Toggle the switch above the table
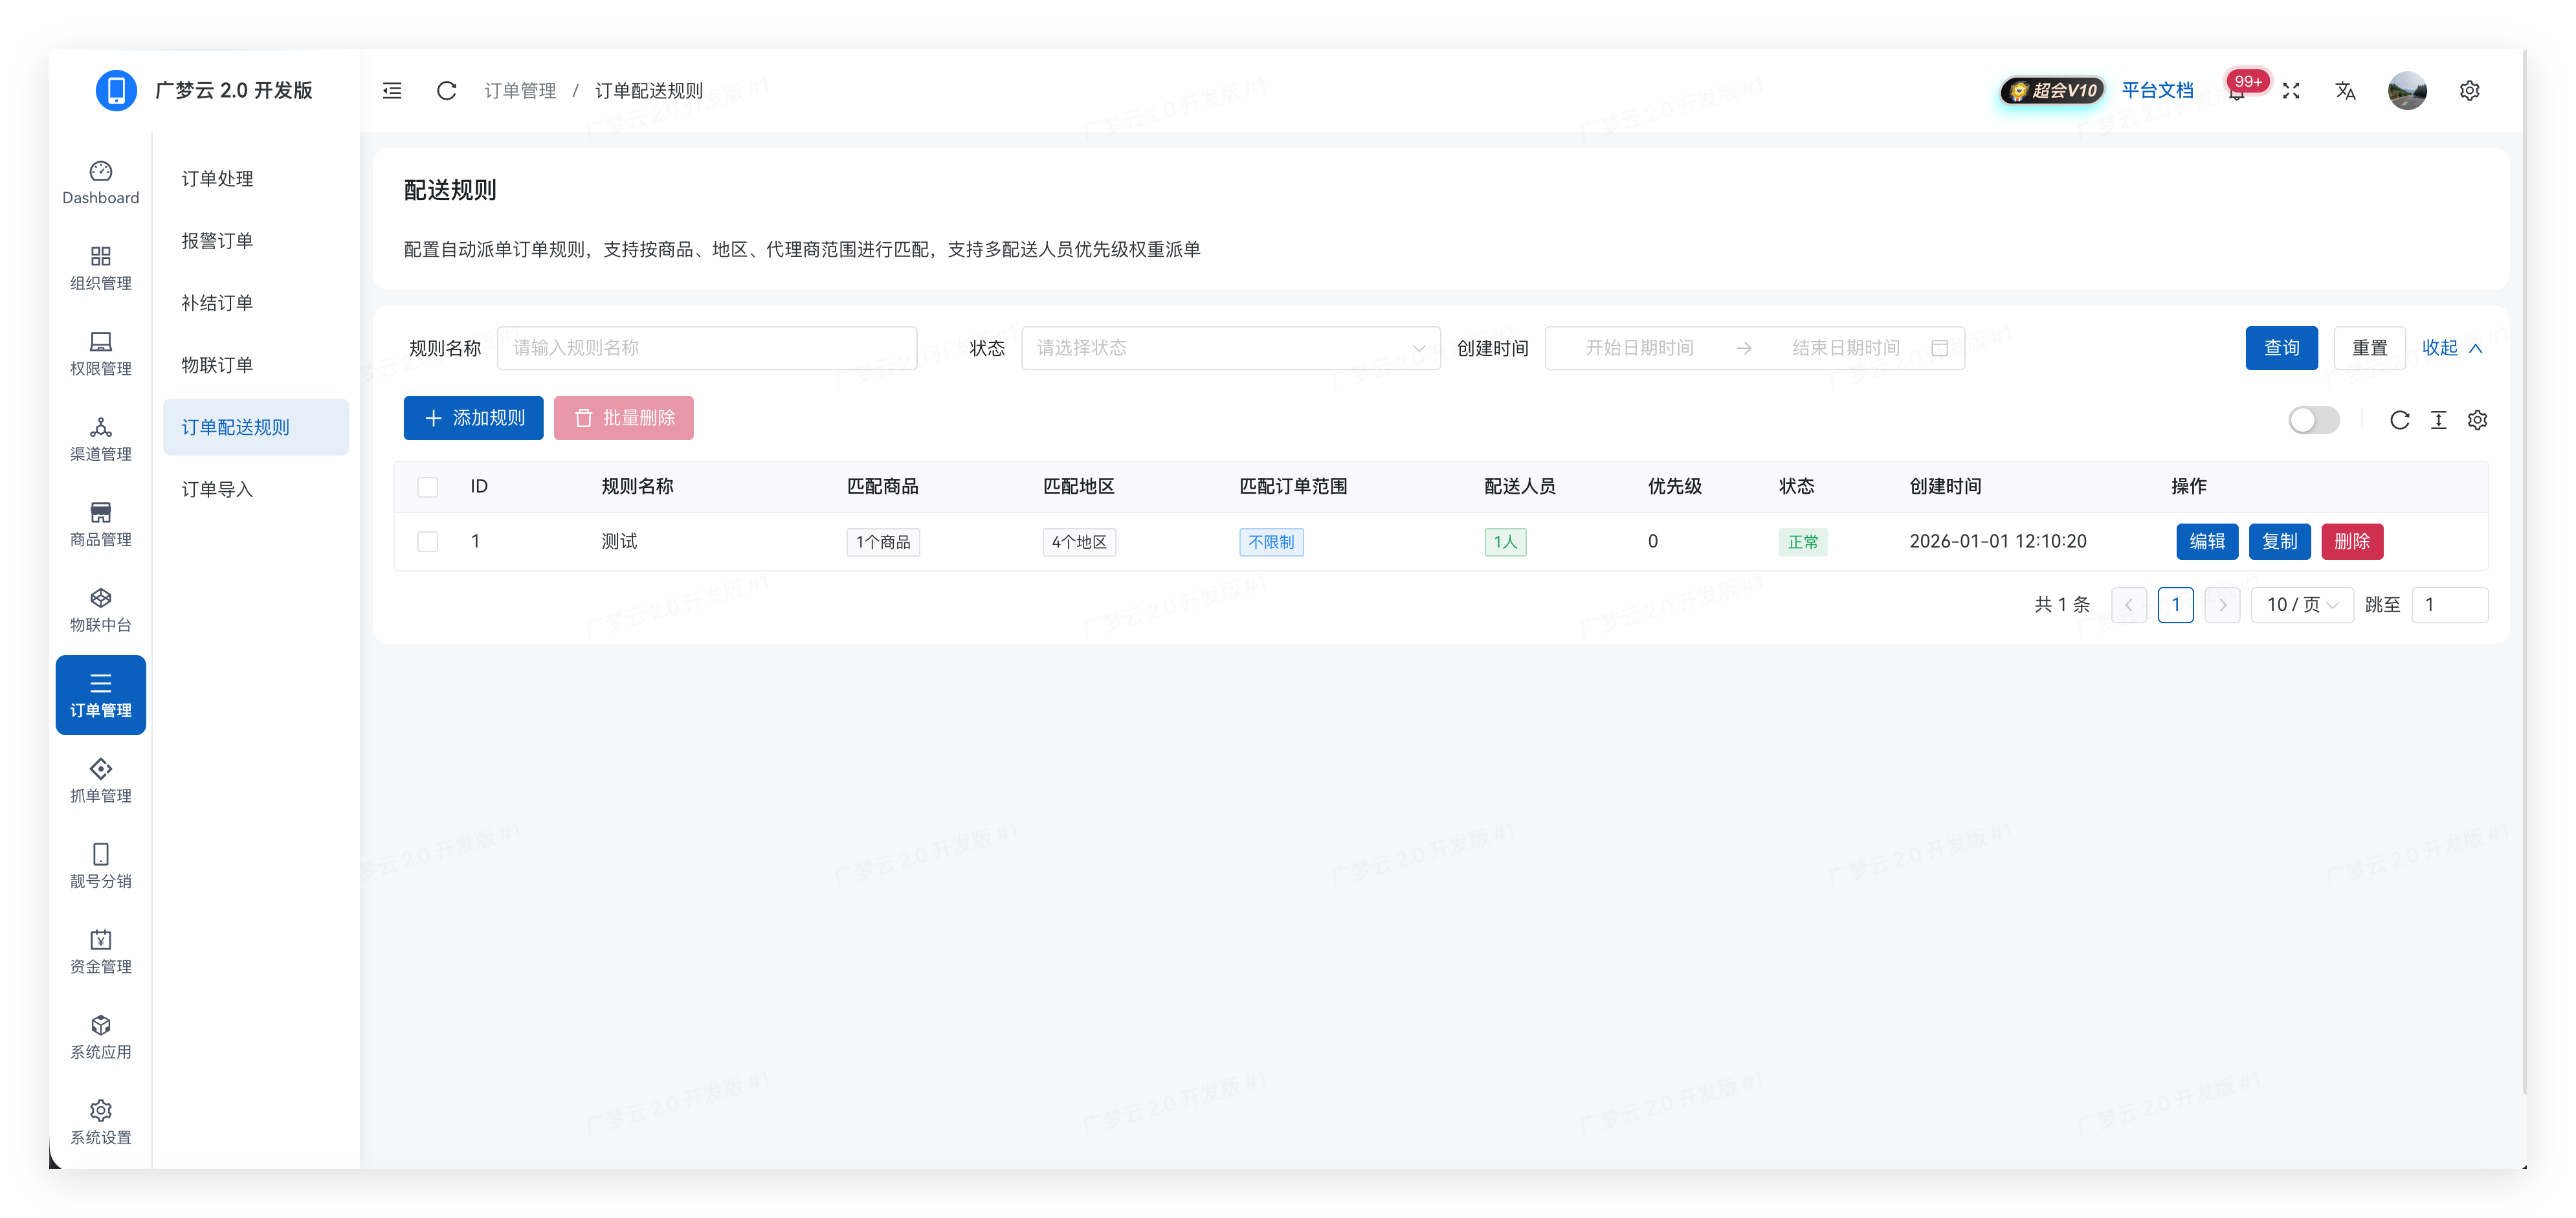The height and width of the screenshot is (1218, 2576). tap(2313, 420)
